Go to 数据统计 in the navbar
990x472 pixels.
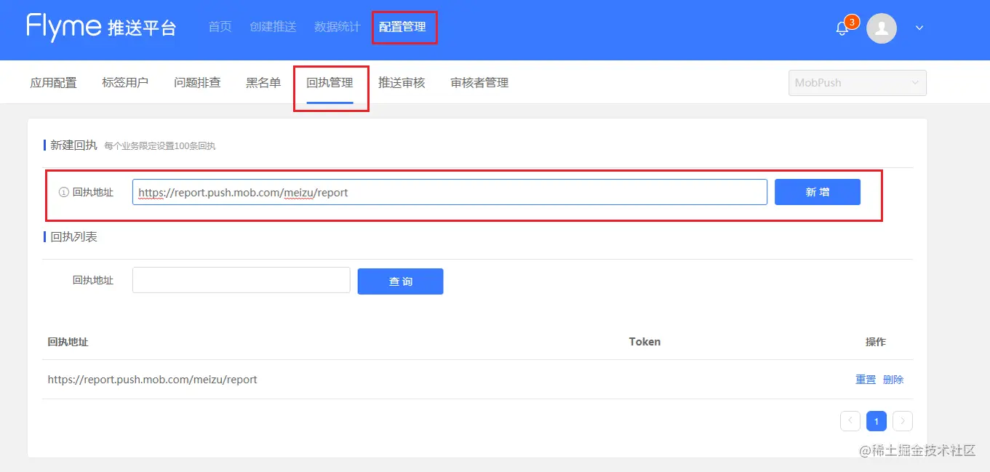point(337,26)
